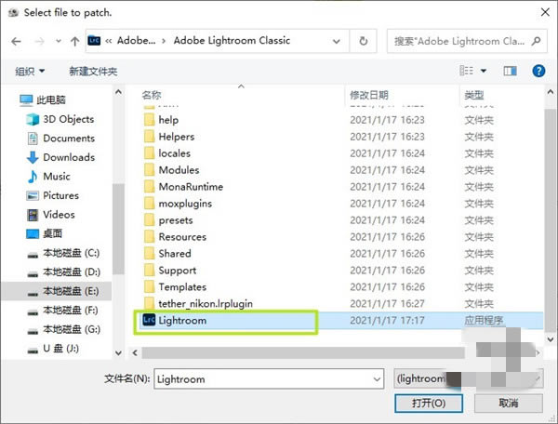Open the (lightroom file type filter

pyautogui.click(x=468, y=378)
